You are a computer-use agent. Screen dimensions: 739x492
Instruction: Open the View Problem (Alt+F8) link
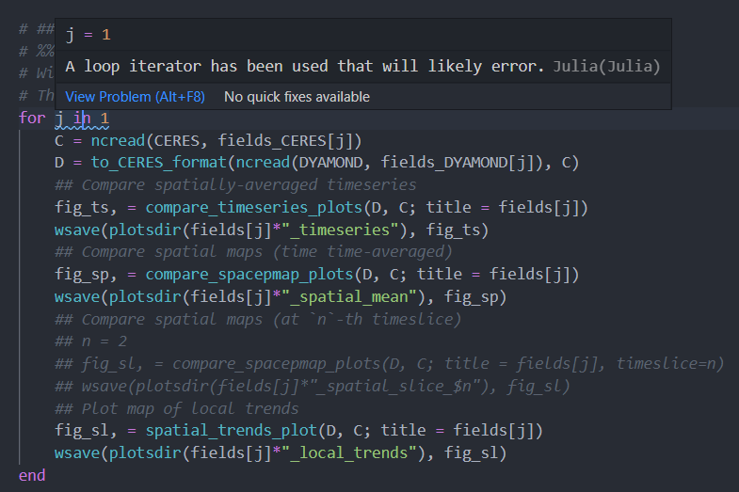click(135, 97)
